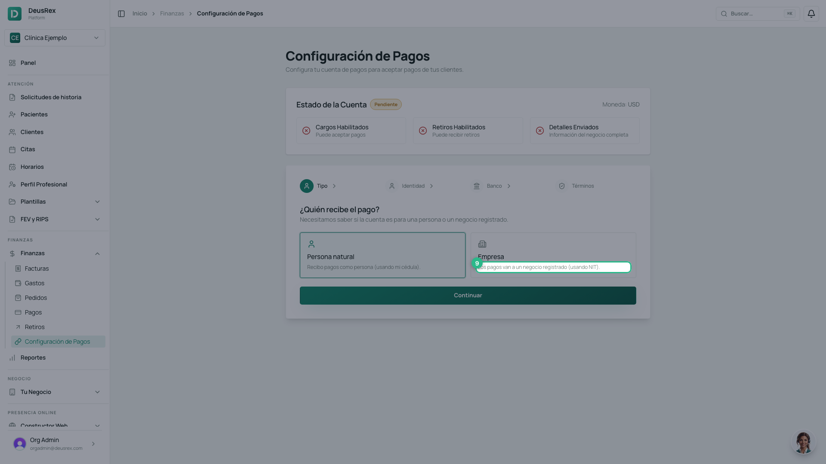Click the Continuar button
Image resolution: width=826 pixels, height=464 pixels.
(x=468, y=296)
